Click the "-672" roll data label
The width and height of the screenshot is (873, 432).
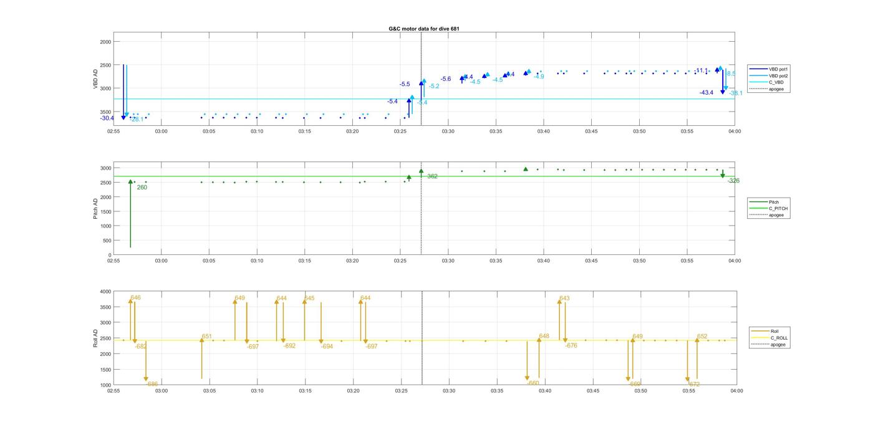693,385
